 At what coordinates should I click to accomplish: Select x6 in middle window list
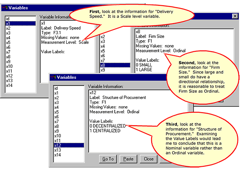coord(115,56)
